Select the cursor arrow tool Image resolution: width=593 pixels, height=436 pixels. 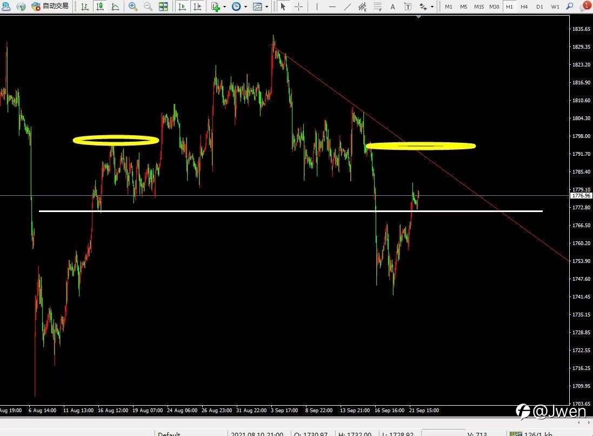283,6
